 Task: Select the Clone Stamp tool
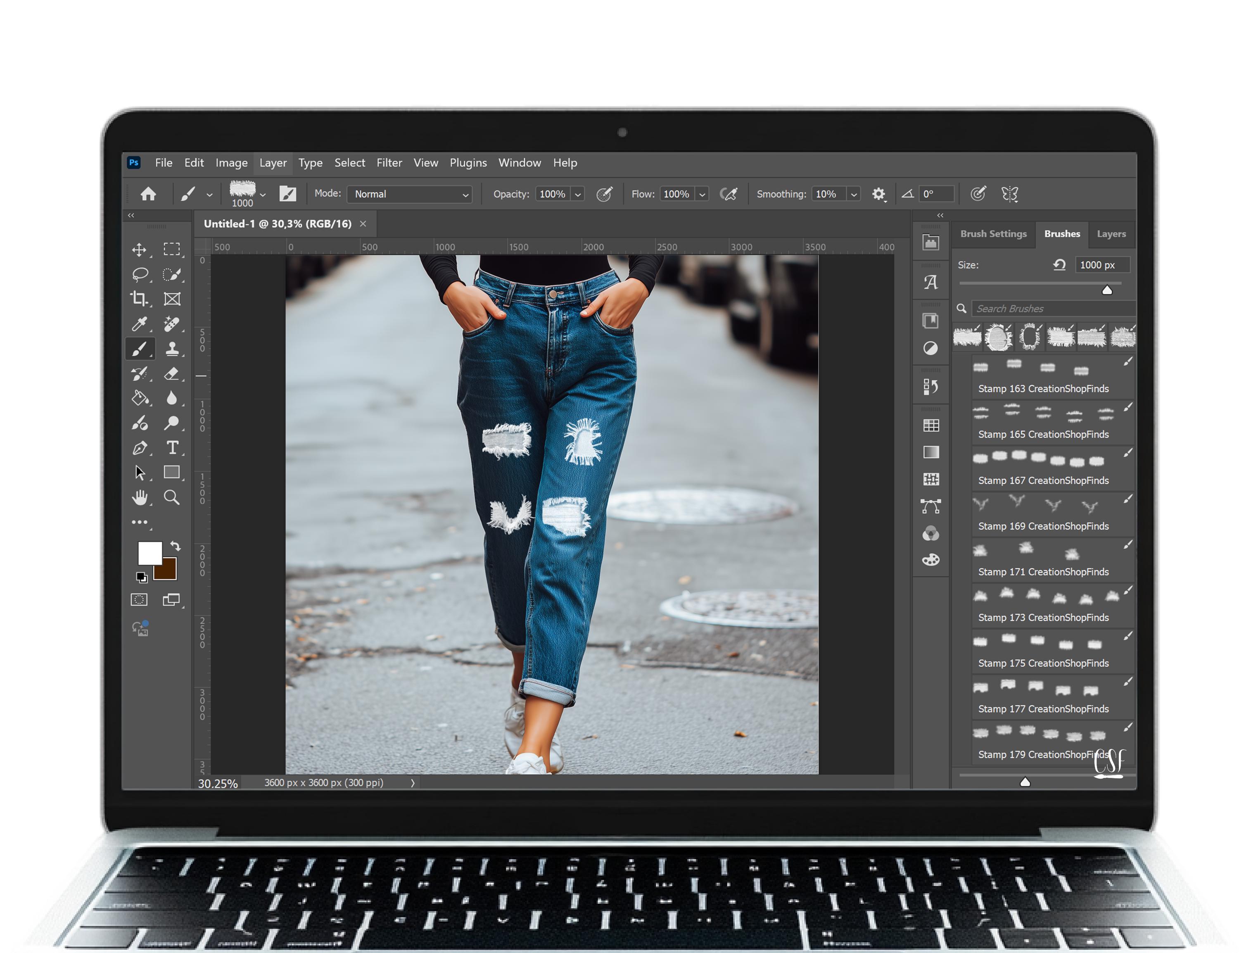(172, 349)
